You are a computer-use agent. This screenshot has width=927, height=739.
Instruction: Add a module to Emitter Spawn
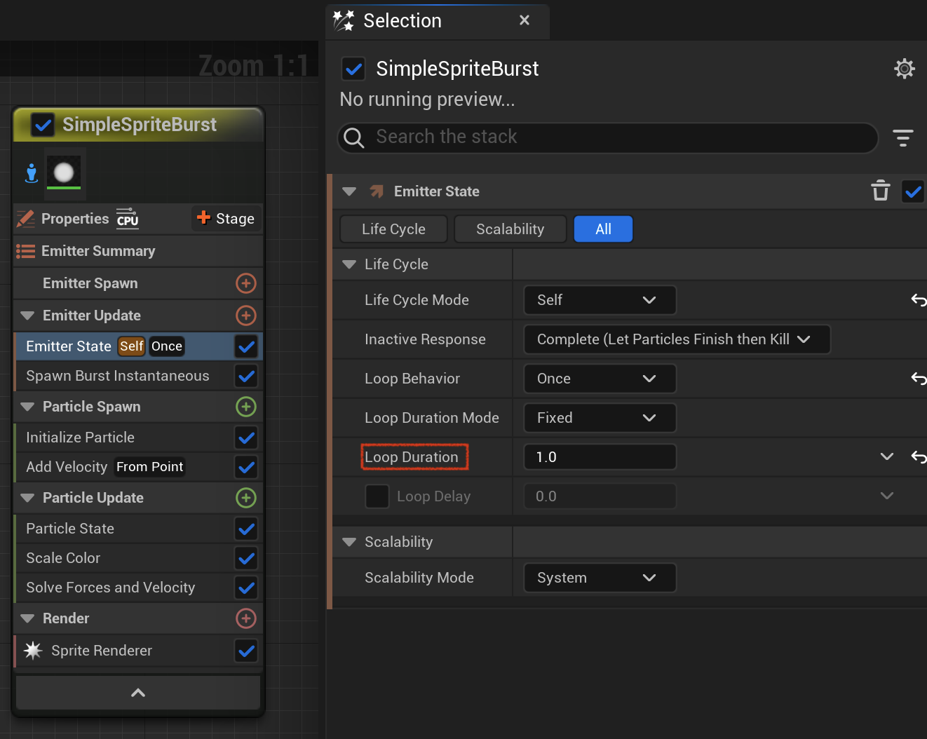click(245, 283)
